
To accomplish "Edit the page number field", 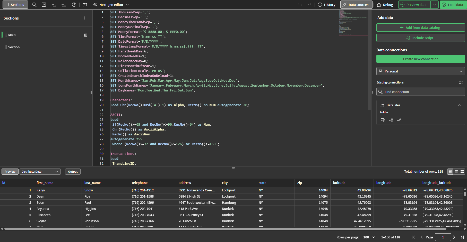I will [x=443, y=237].
